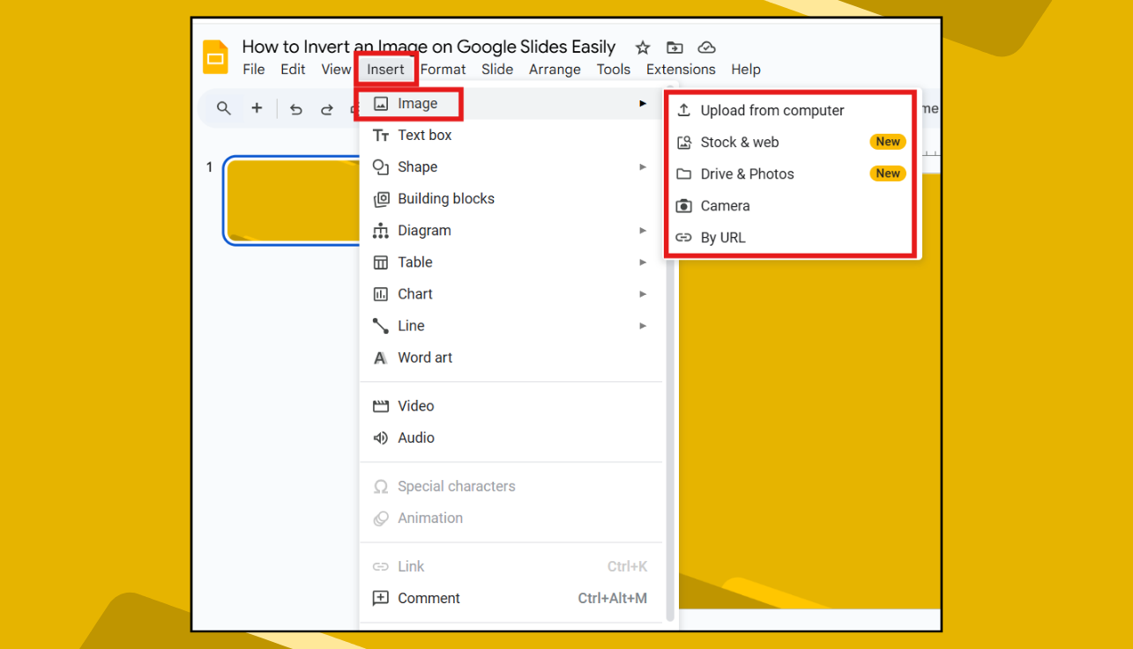Star this presentation
The width and height of the screenshot is (1133, 649).
pyautogui.click(x=642, y=48)
